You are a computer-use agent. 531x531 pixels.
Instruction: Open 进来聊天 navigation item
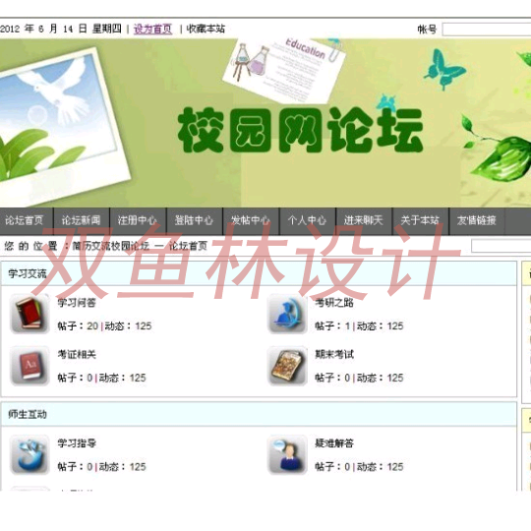click(x=364, y=220)
